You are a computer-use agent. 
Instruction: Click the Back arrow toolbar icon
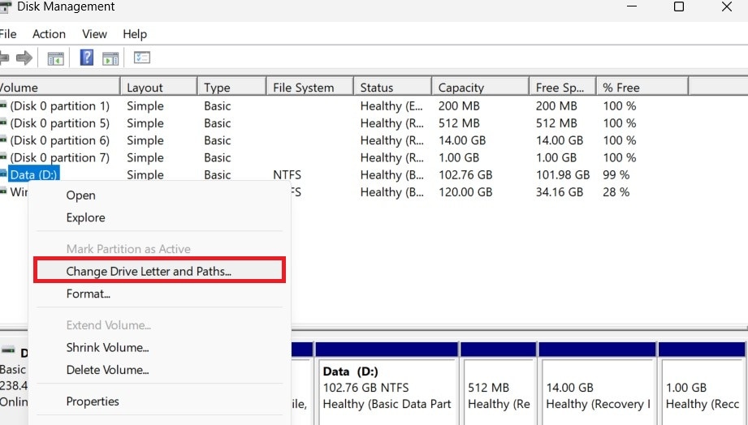pyautogui.click(x=4, y=58)
